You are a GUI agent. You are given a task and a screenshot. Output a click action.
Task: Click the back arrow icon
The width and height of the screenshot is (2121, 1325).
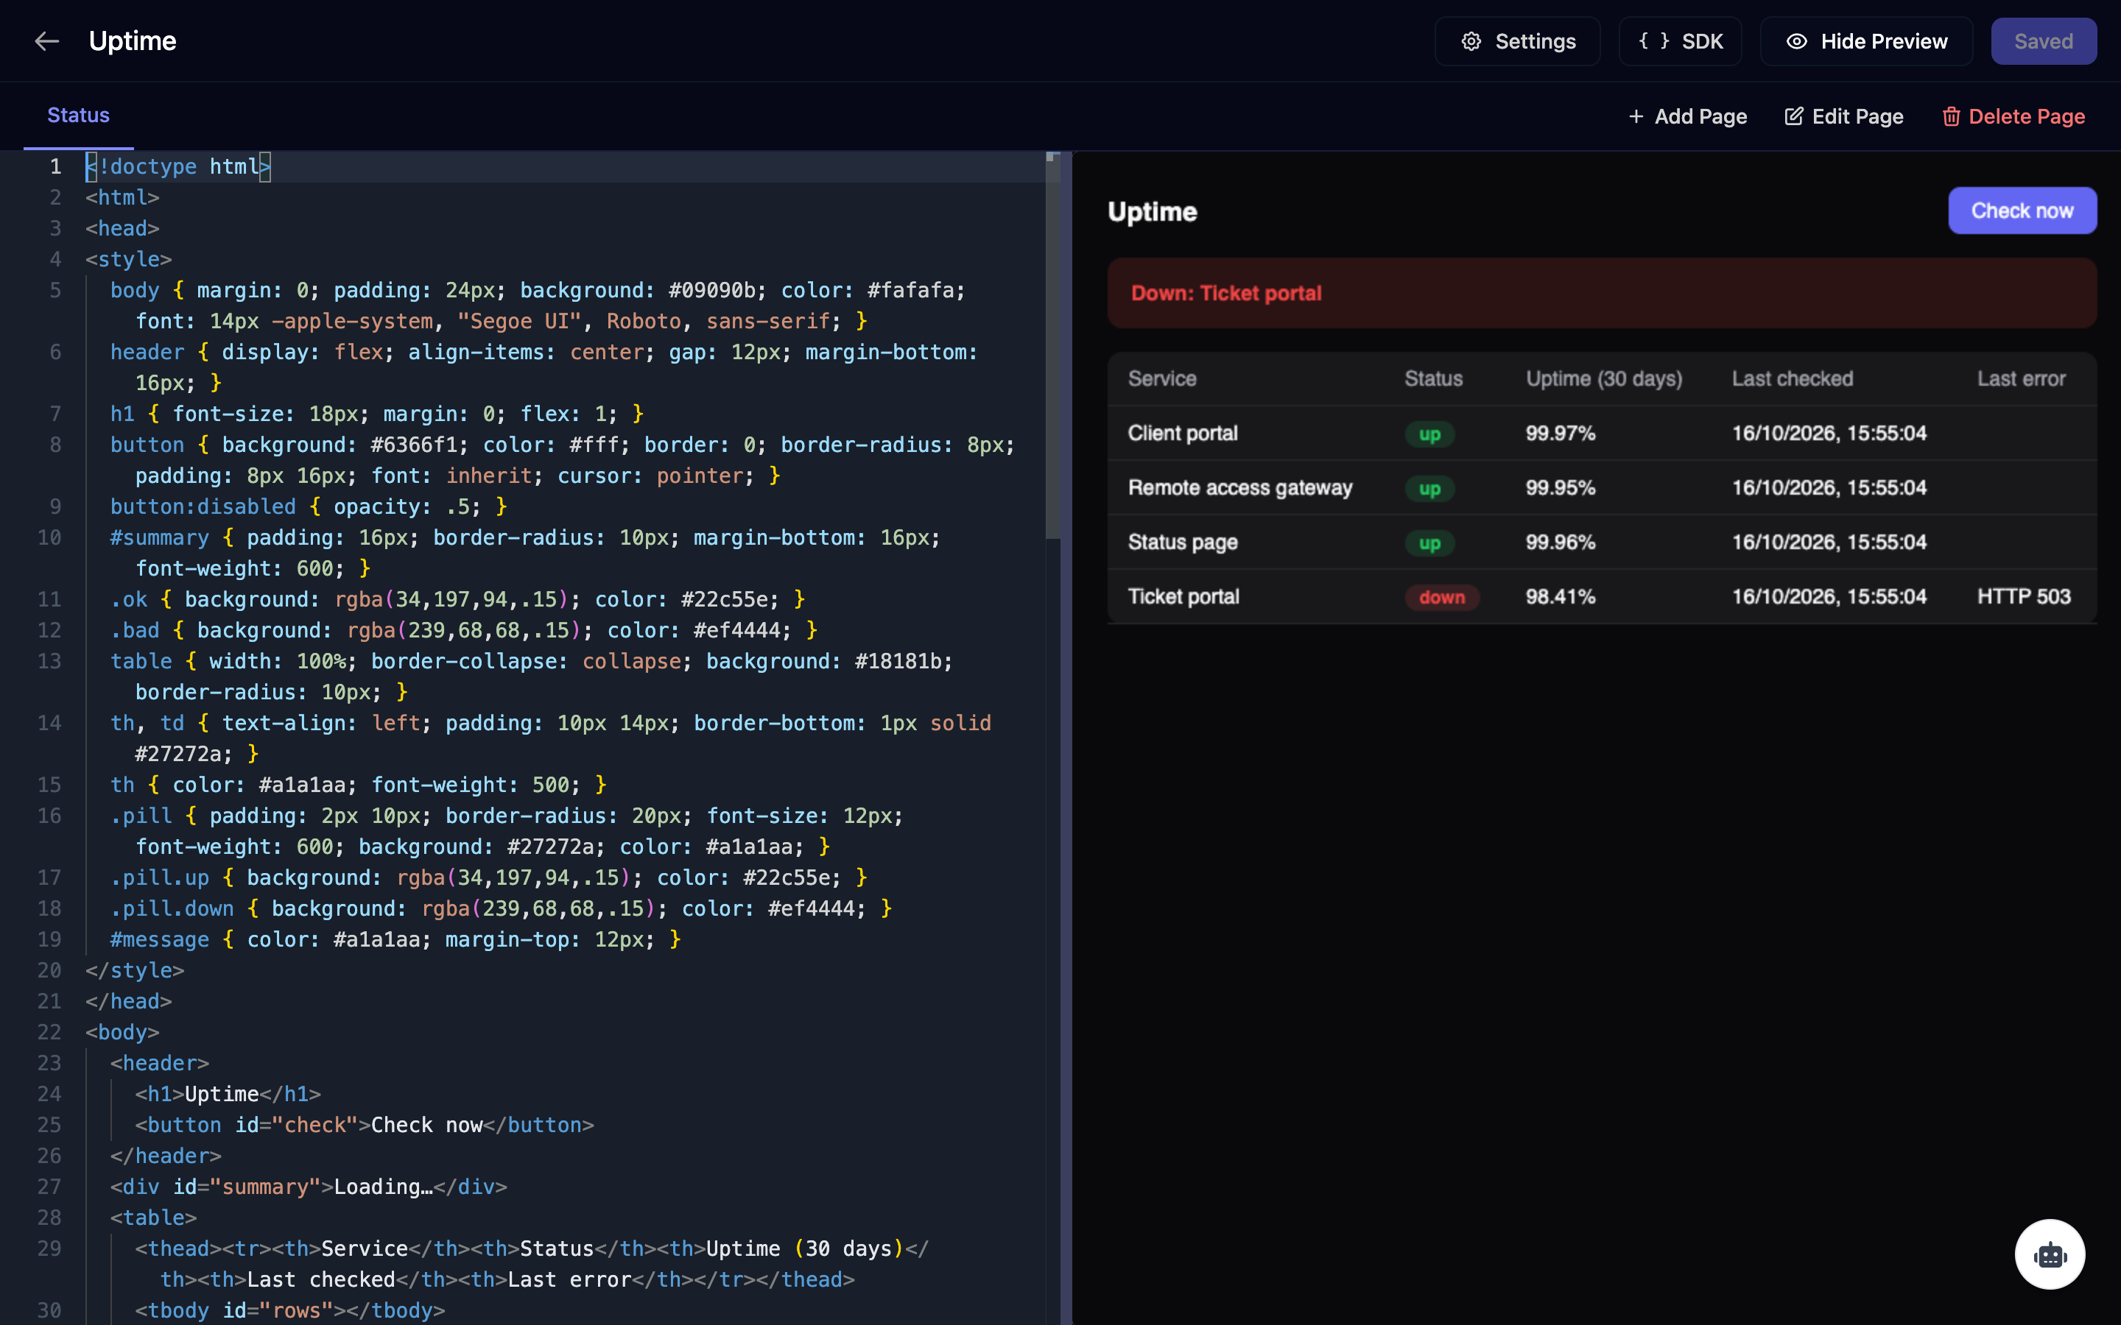[46, 41]
